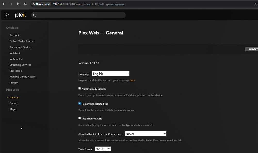Open Watchlist settings
This screenshot has width=258, height=153.
pos(15,53)
